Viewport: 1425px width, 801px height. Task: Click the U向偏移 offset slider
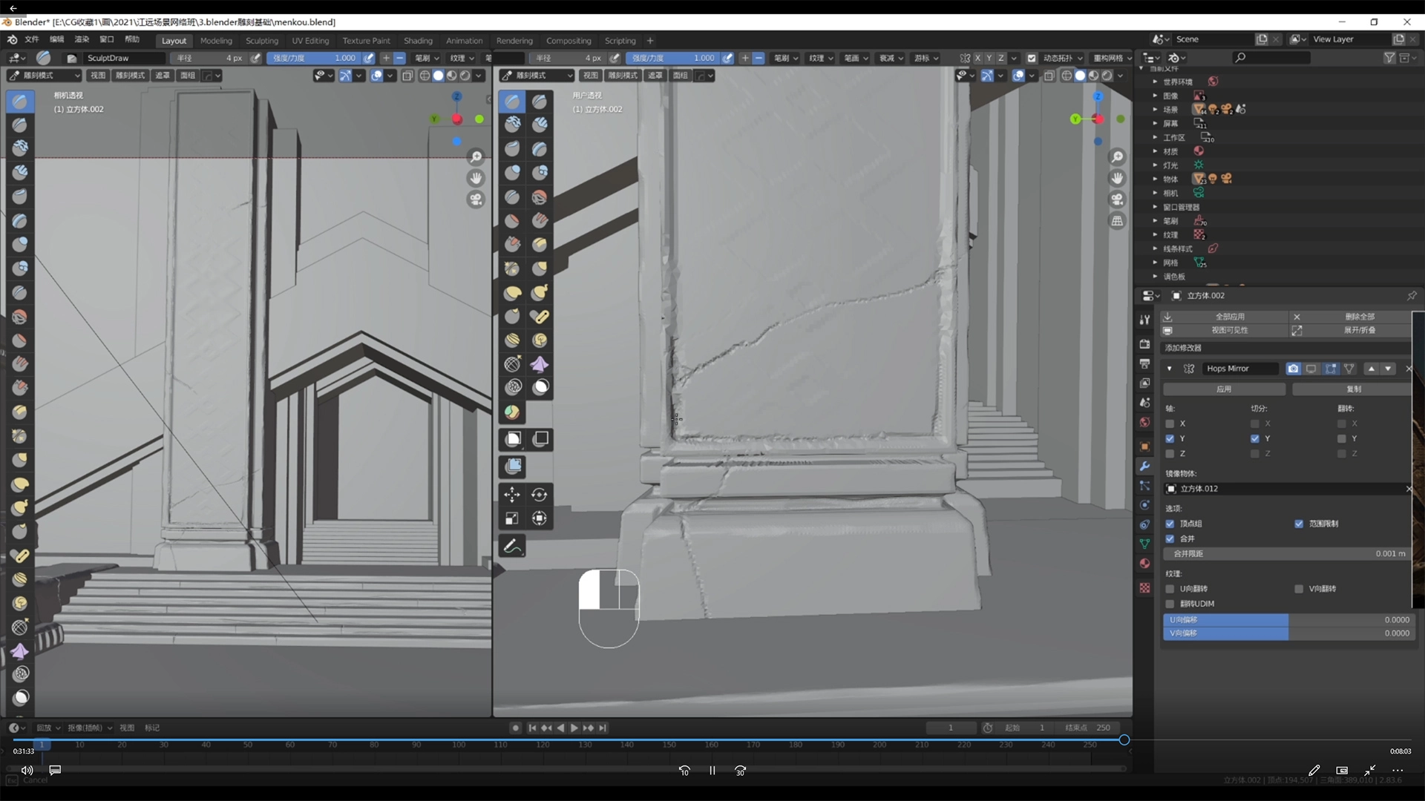1288,620
